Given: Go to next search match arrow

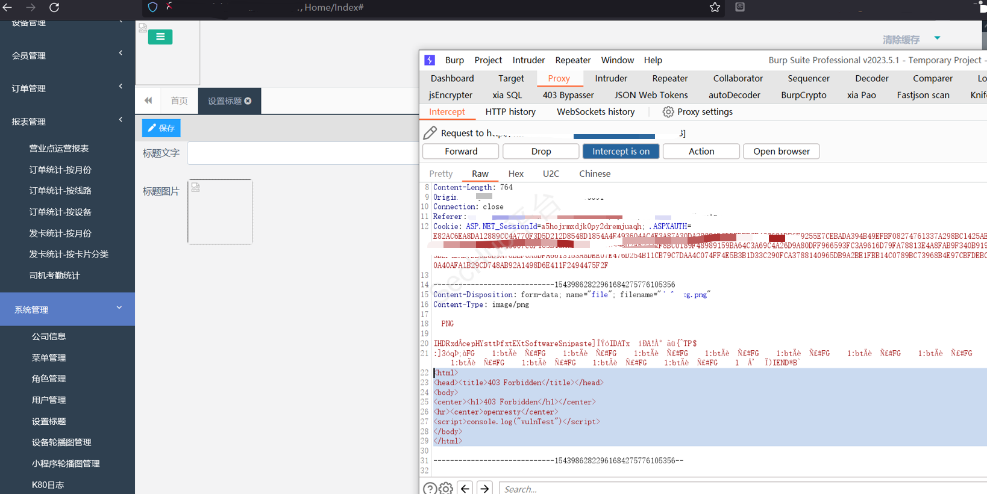Looking at the screenshot, I should tap(485, 489).
